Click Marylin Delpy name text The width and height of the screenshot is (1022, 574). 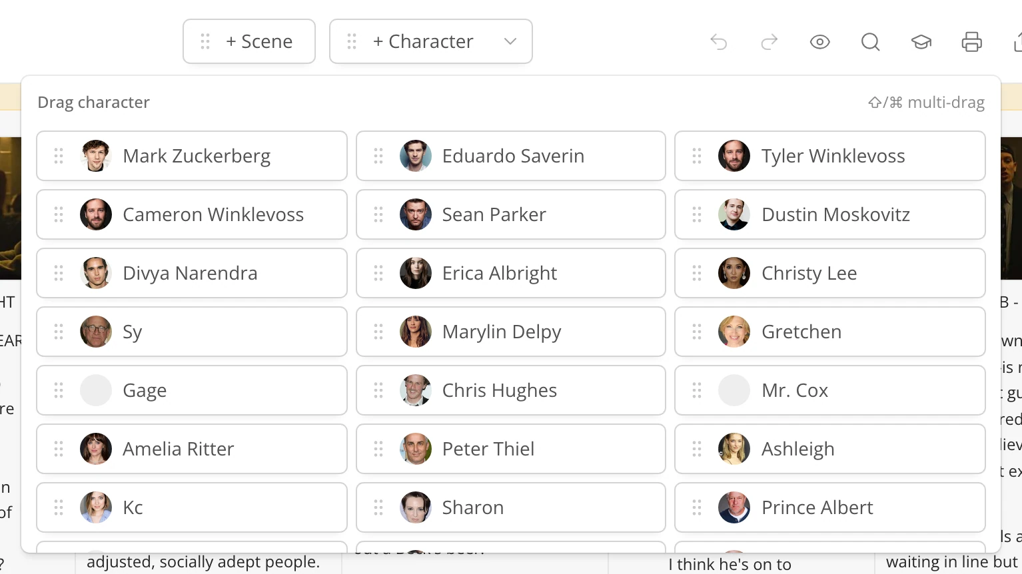click(x=502, y=332)
